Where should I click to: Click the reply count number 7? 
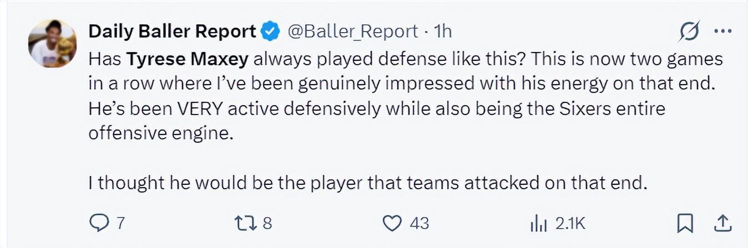click(x=120, y=224)
